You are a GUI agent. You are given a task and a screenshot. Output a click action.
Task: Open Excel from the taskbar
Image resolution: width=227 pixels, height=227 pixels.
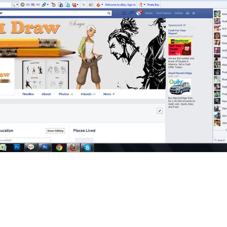click(x=3, y=148)
